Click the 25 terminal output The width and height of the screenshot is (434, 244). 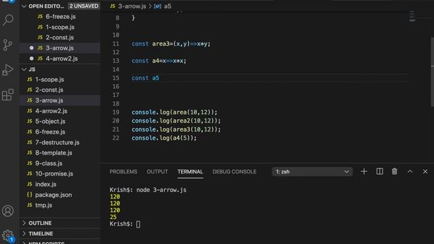(113, 217)
